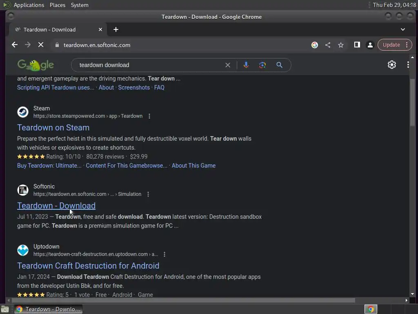Open more options for Uptodown result
Image resolution: width=418 pixels, height=314 pixels.
[165, 254]
